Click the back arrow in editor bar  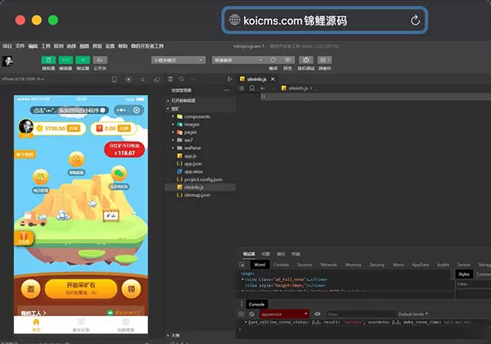pyautogui.click(x=263, y=88)
